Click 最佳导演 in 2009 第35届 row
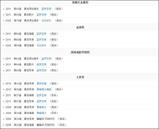This screenshot has width=159, height=129. click(29, 107)
